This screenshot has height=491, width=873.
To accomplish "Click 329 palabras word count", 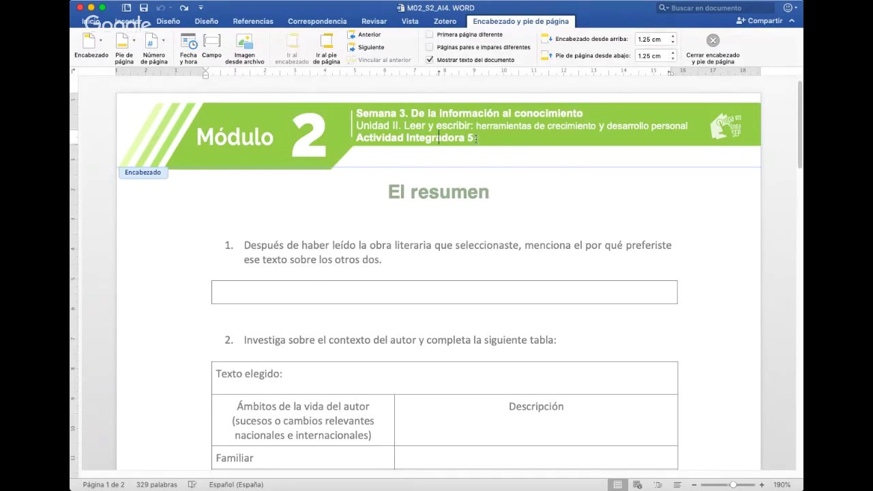I will [x=156, y=484].
